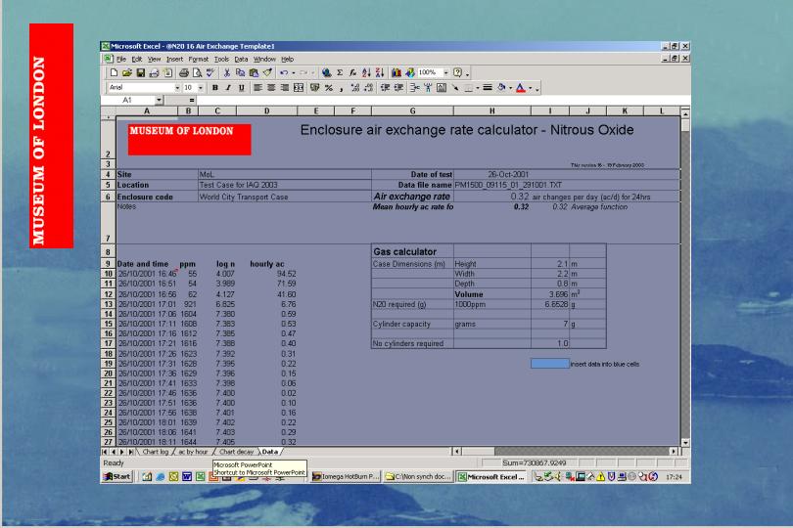This screenshot has height=528, width=793.
Task: Switch to C:\Non synch doc taskbar button
Action: 419,476
